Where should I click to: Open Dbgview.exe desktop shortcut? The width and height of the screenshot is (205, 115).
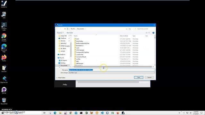[4, 80]
